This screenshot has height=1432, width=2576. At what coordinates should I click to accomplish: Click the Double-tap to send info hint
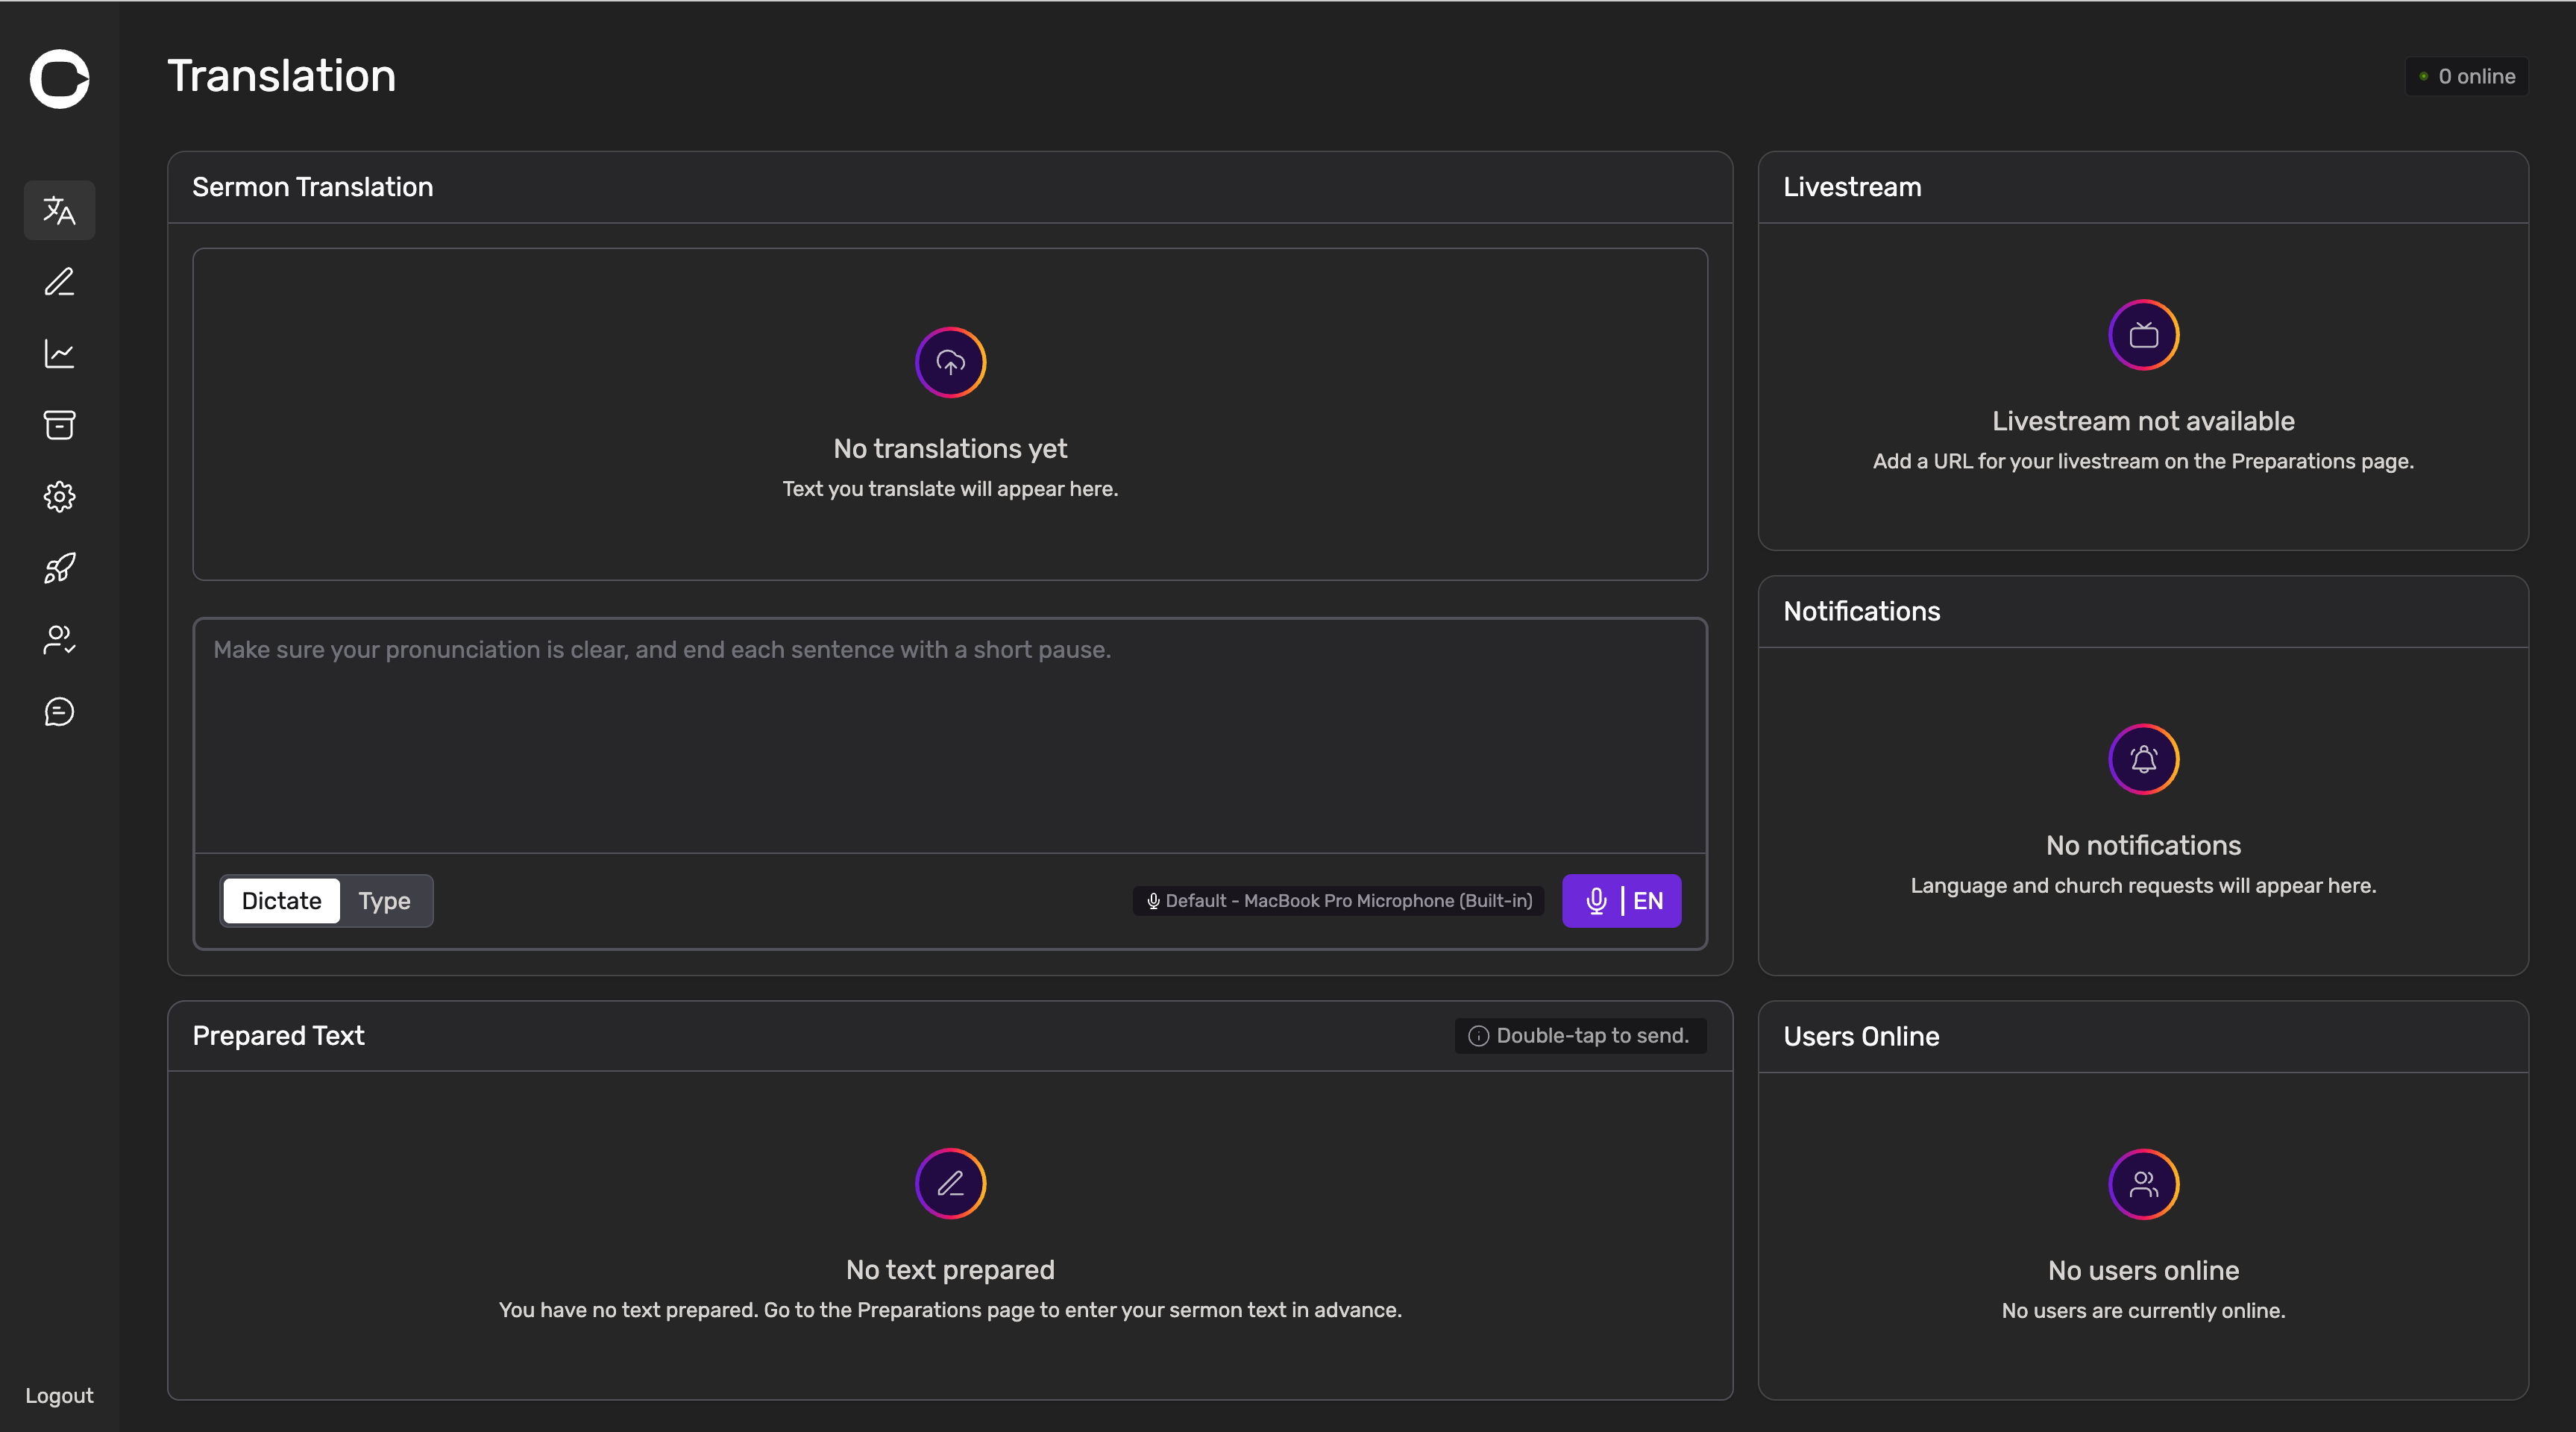tap(1579, 1036)
